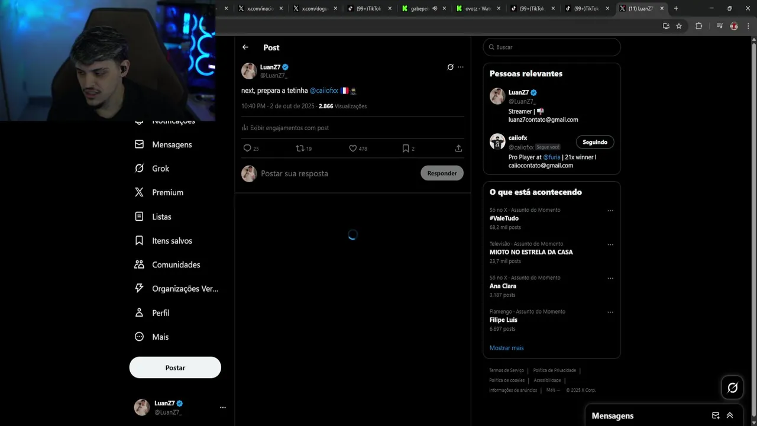
Task: Open the browser extensions puzzle icon
Action: click(x=698, y=26)
